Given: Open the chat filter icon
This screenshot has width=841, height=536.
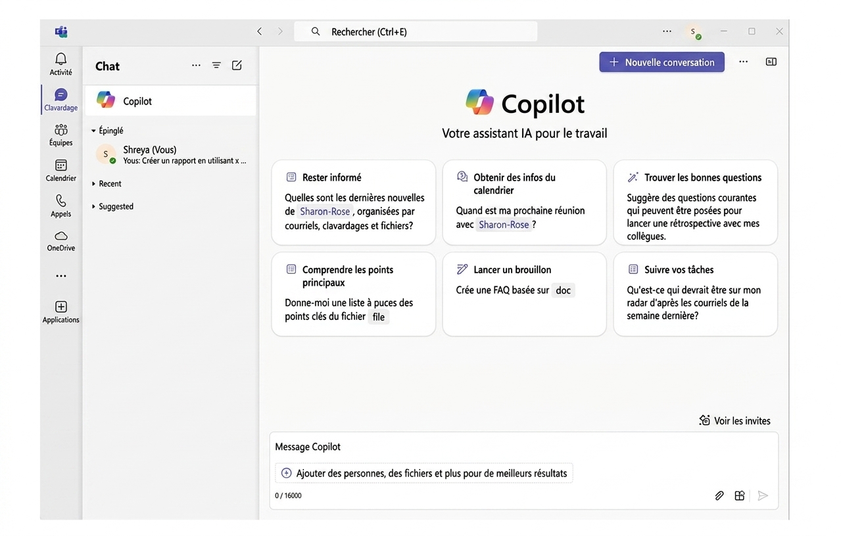Looking at the screenshot, I should pos(216,65).
